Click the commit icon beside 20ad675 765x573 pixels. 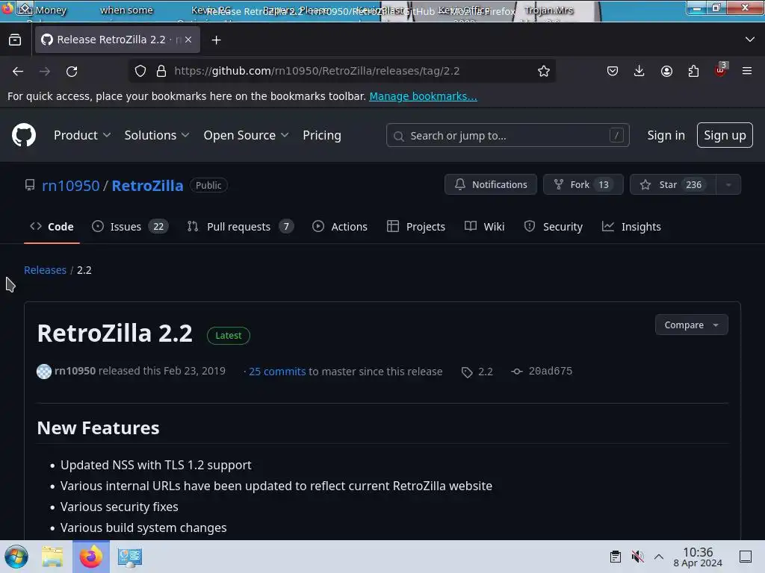click(517, 372)
